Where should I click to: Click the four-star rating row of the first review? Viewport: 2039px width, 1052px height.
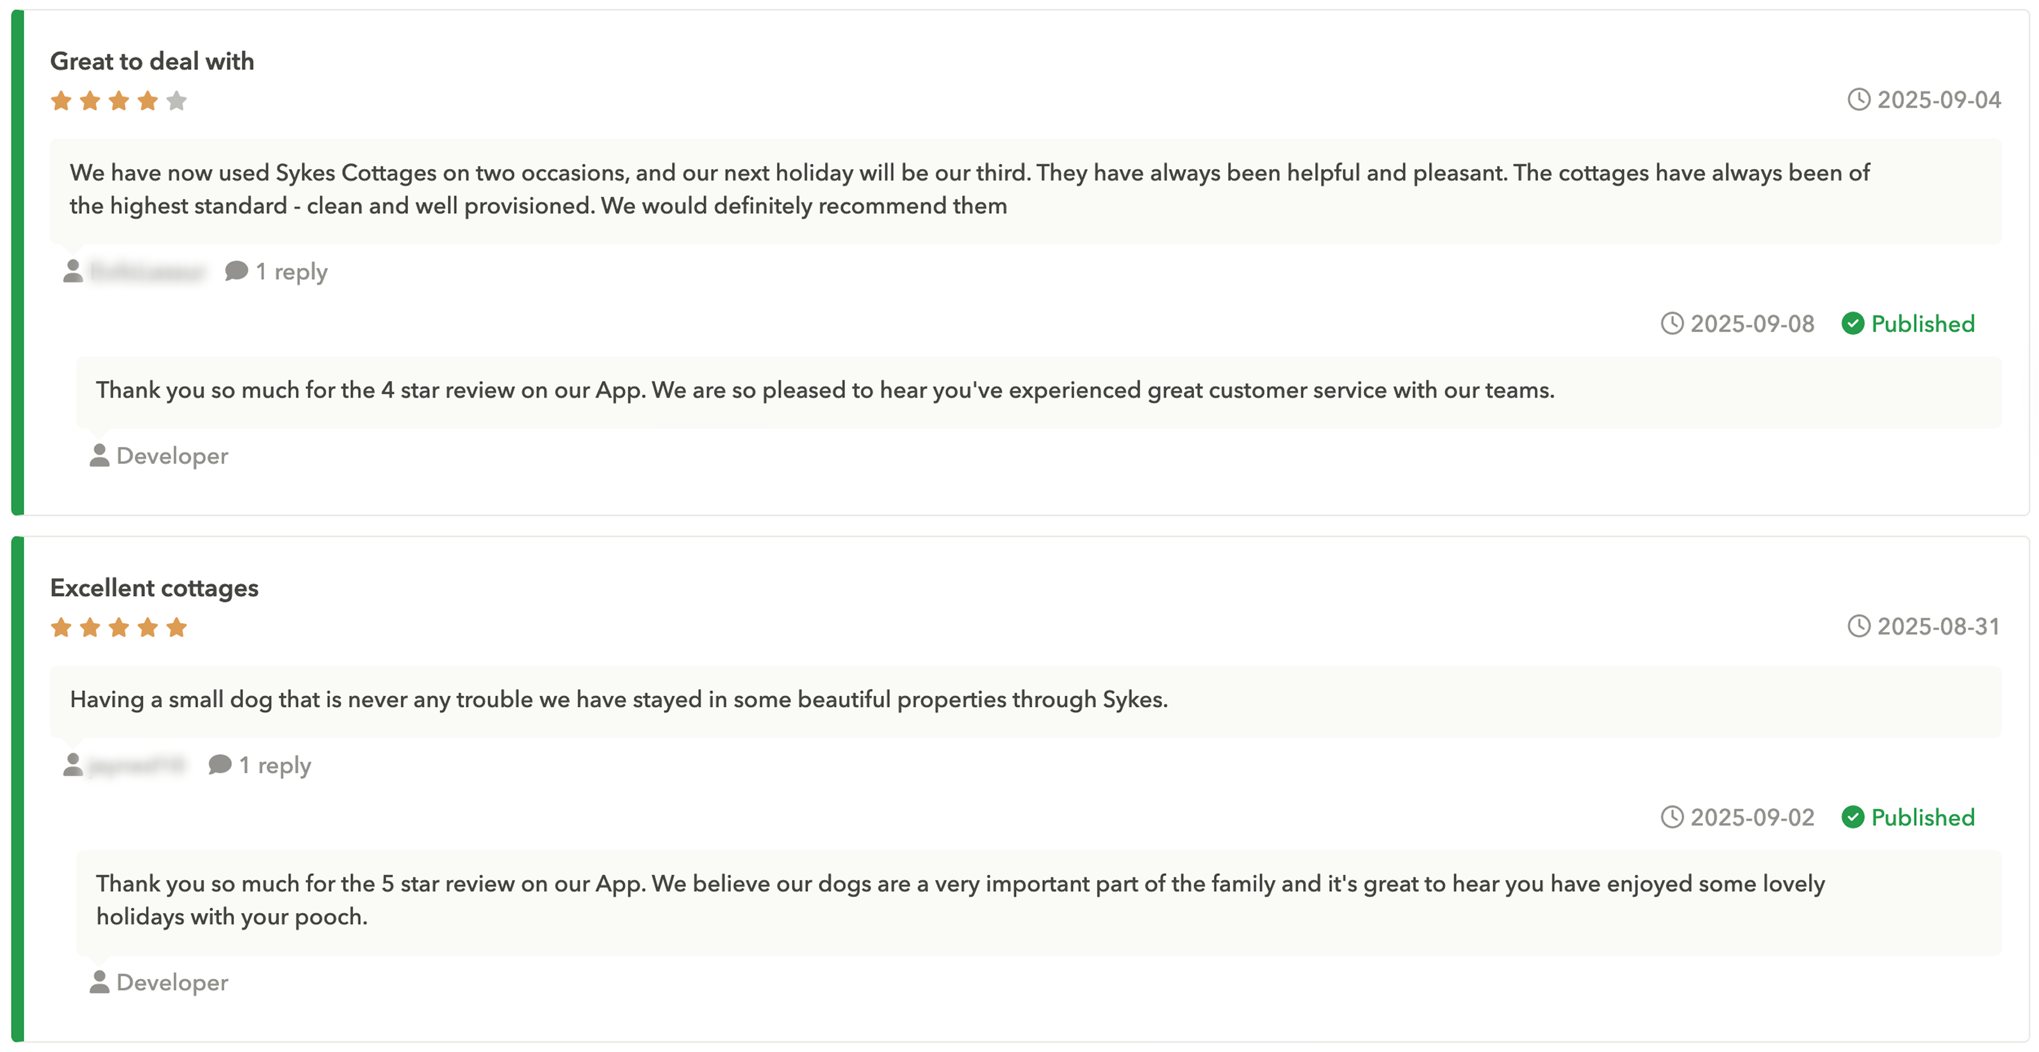point(119,101)
